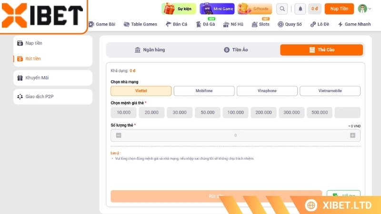Choose the 200.000 card value
The width and height of the screenshot is (381, 214).
coord(263,113)
